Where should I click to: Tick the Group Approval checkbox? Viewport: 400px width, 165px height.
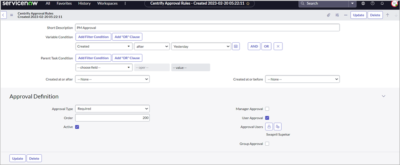click(x=267, y=144)
